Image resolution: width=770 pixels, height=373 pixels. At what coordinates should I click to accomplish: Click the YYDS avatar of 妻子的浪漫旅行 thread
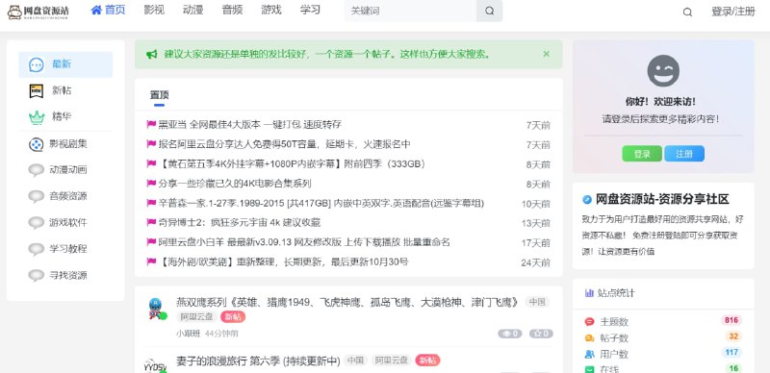[156, 365]
